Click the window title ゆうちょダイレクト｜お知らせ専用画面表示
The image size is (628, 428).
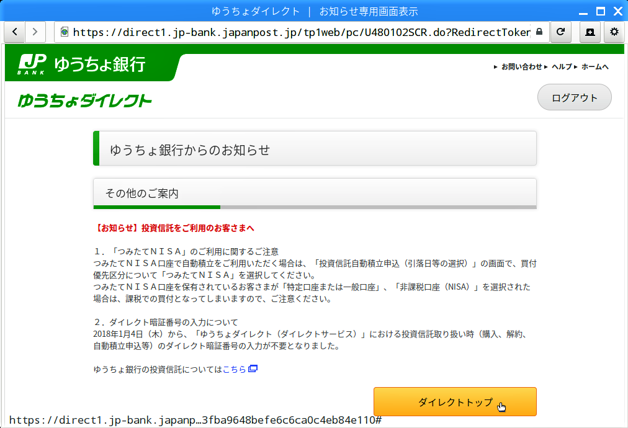tap(315, 12)
